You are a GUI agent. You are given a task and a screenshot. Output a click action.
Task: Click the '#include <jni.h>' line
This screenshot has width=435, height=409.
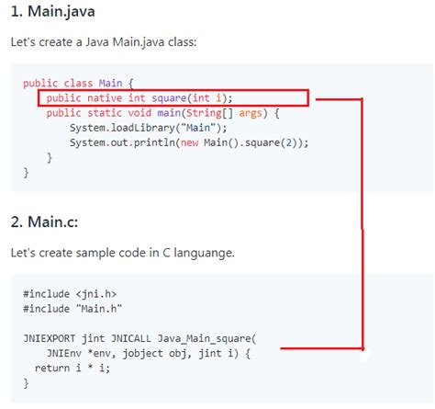click(x=70, y=294)
